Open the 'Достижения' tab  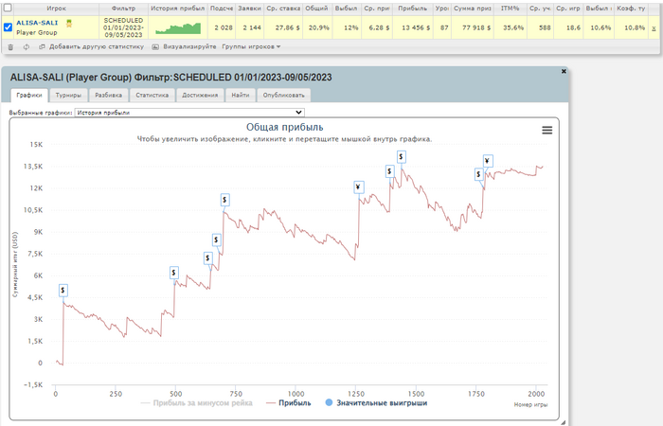[200, 95]
